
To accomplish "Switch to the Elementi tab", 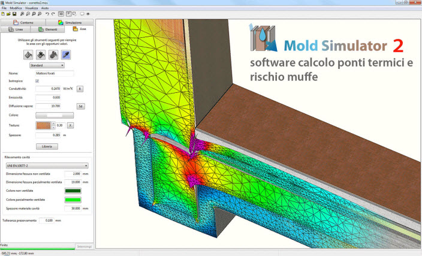I will pyautogui.click(x=47, y=29).
